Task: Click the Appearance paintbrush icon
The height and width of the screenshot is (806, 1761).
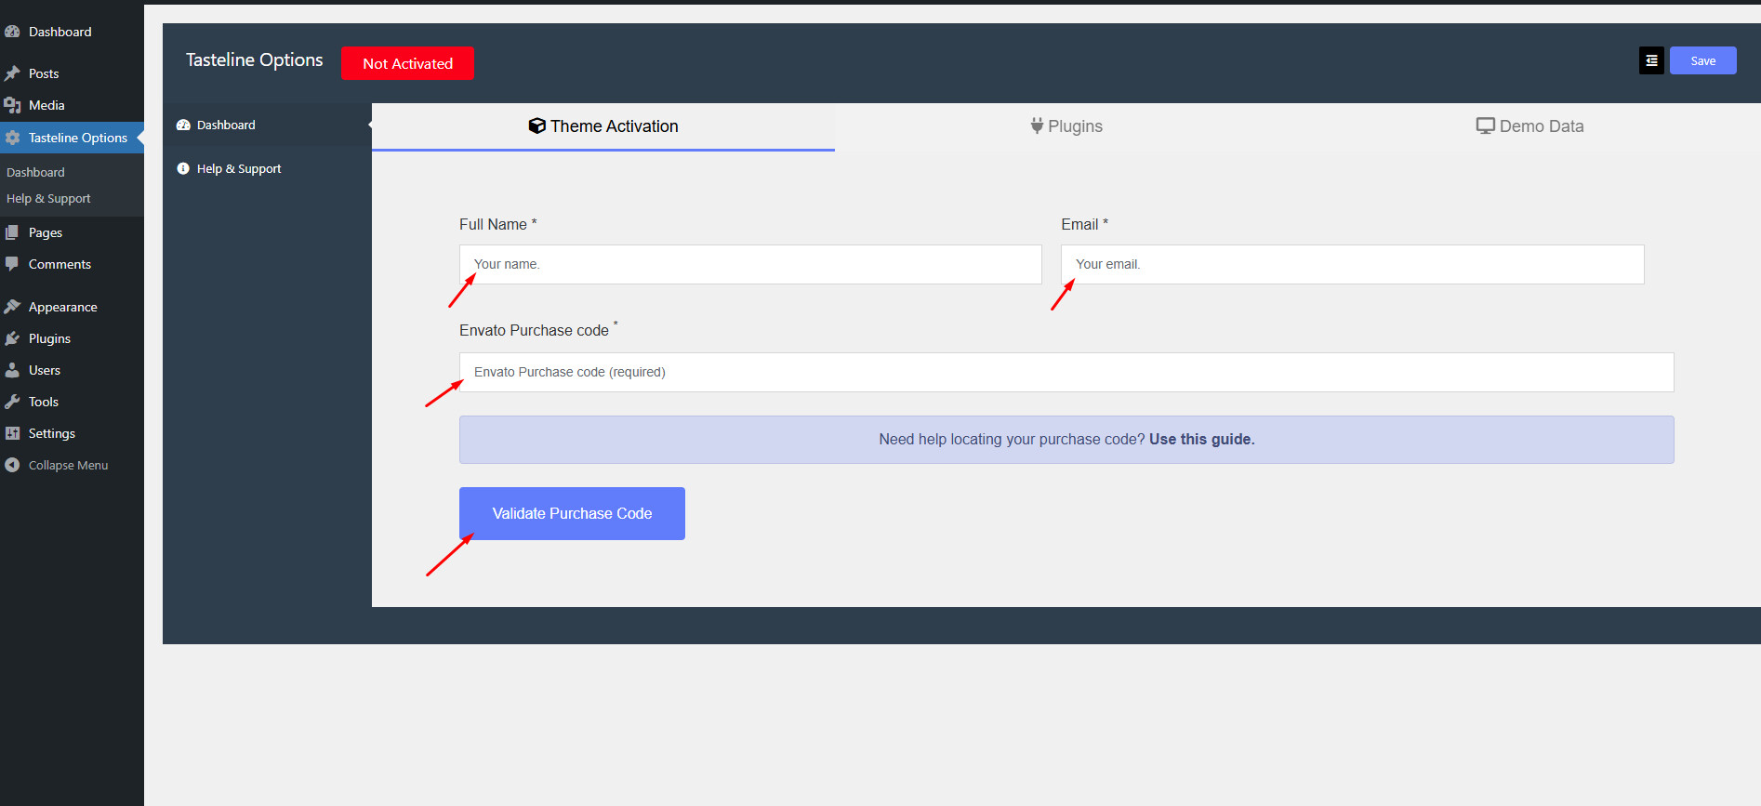Action: tap(12, 307)
